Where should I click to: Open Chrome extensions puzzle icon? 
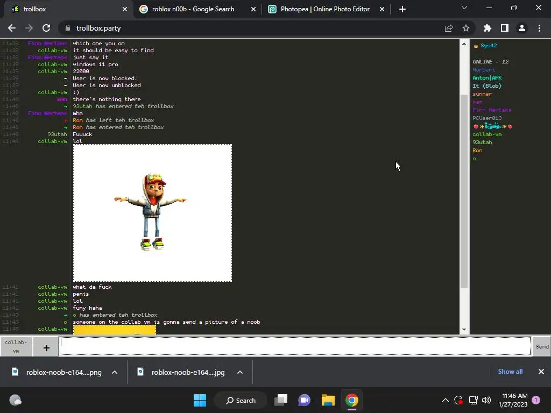488,28
